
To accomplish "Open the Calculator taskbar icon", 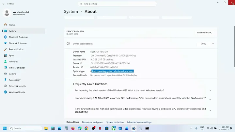I will 66,128.
